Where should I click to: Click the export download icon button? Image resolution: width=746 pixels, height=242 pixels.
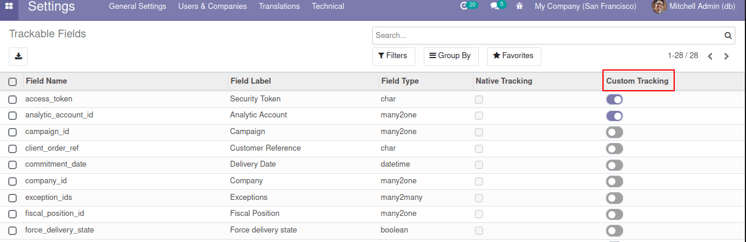click(18, 56)
